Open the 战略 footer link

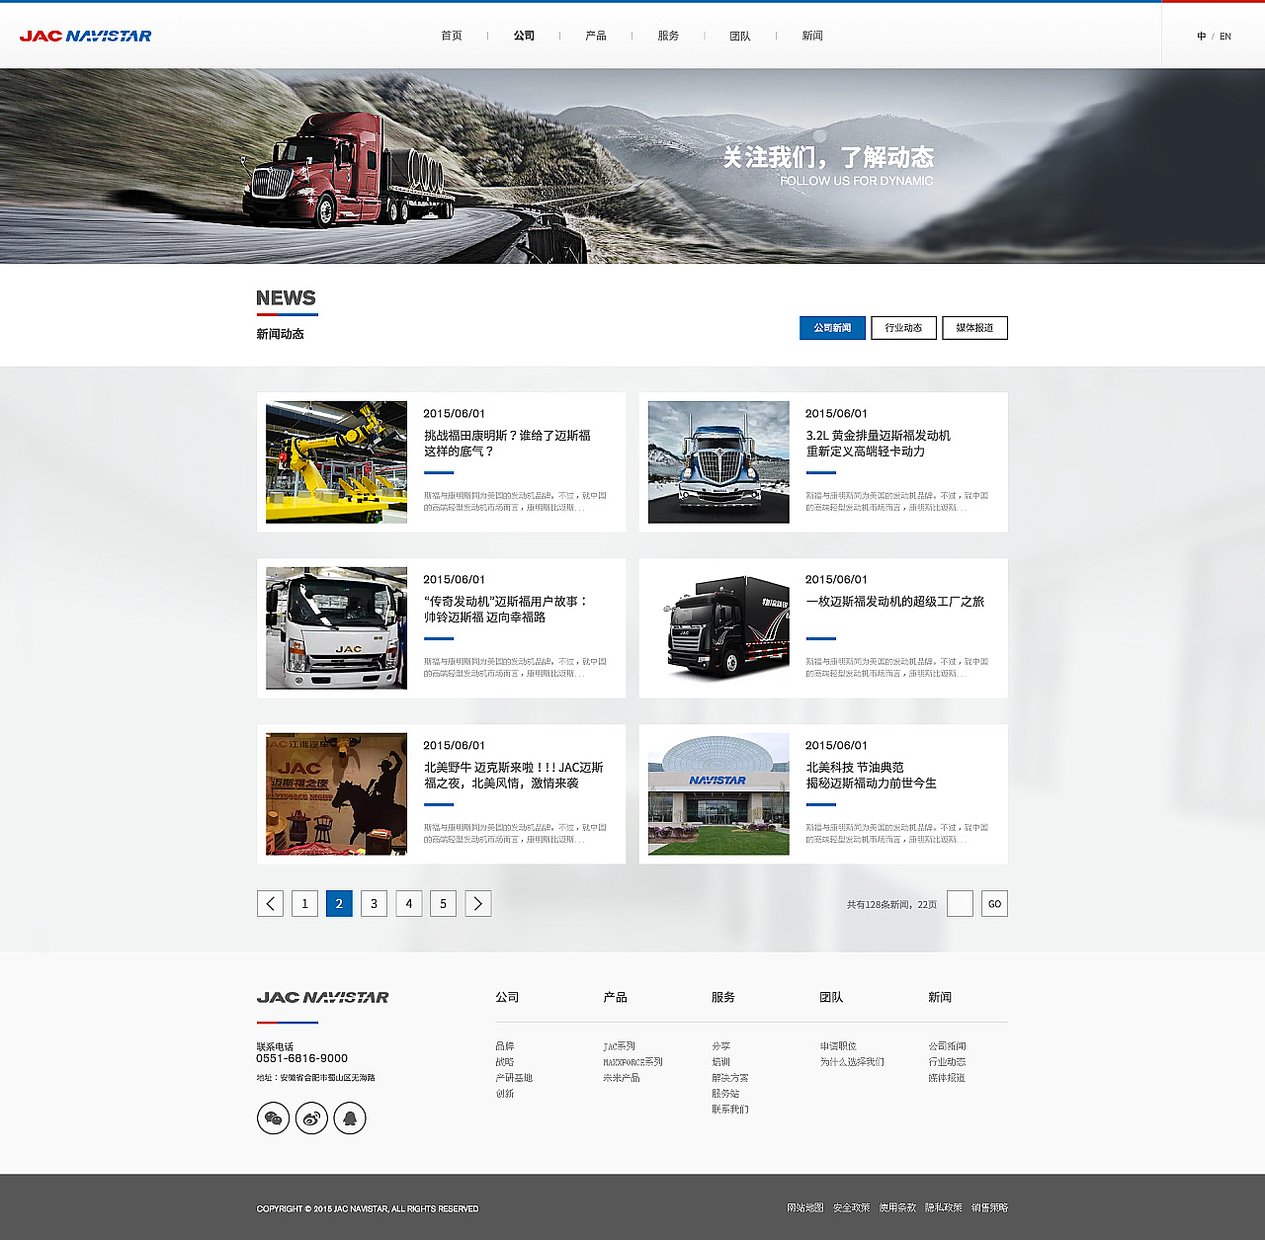coord(505,1062)
